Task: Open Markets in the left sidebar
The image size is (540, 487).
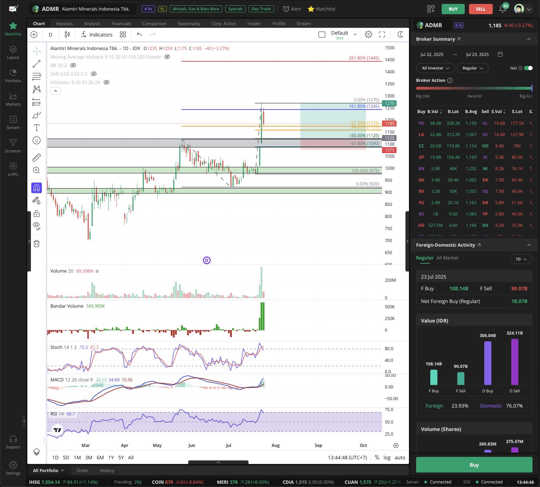Action: (13, 99)
